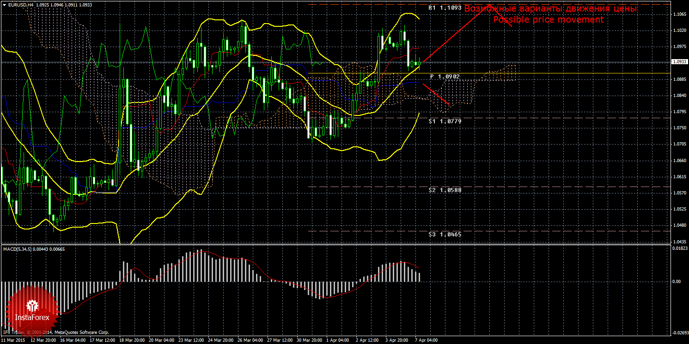Click the '7 Apr 04:00' time axis label
Image resolution: width=689 pixels, height=344 pixels.
pyautogui.click(x=425, y=340)
